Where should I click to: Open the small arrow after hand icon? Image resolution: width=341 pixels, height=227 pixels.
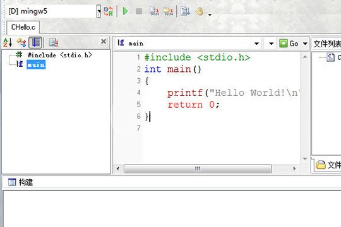[210, 15]
